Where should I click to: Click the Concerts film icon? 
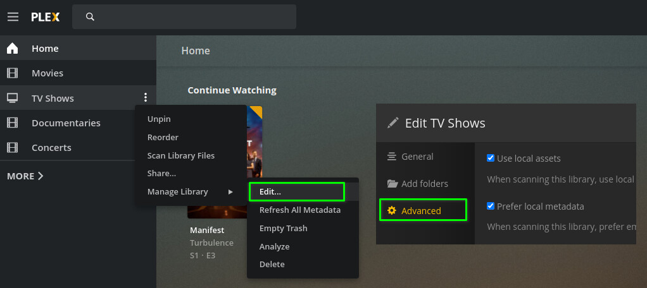tap(12, 147)
